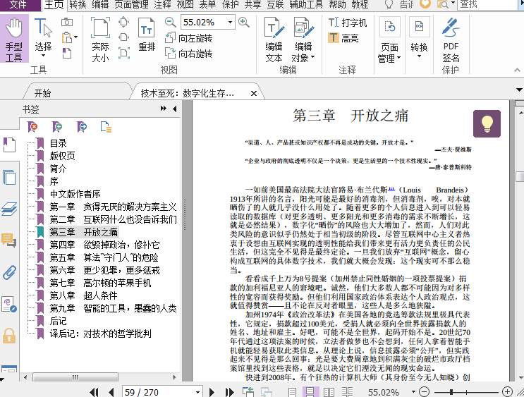The width and height of the screenshot is (524, 397).
Task: Open bookmark 中文版作者序
Action: [75, 194]
